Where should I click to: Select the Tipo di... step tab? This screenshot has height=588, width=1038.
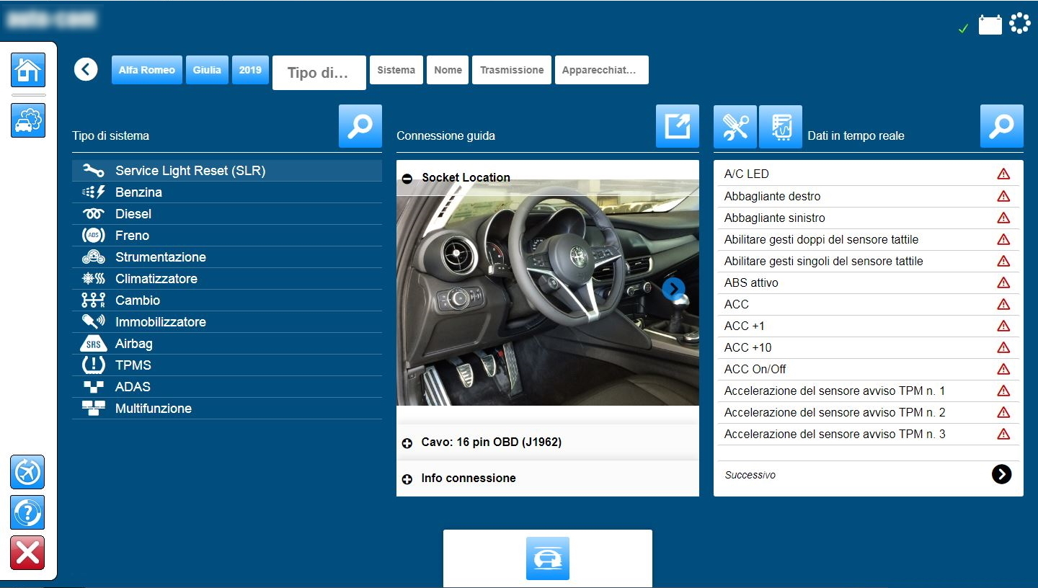tap(319, 73)
